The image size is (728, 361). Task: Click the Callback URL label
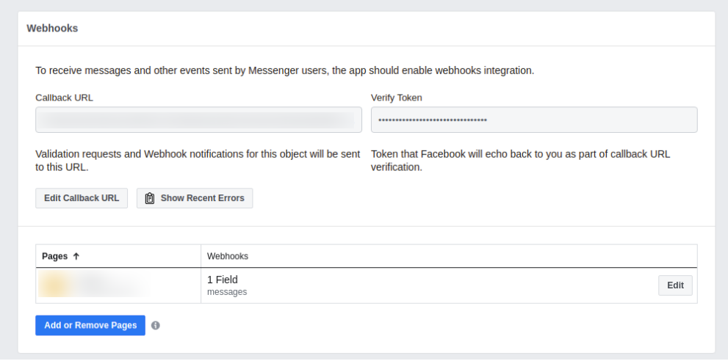[64, 98]
